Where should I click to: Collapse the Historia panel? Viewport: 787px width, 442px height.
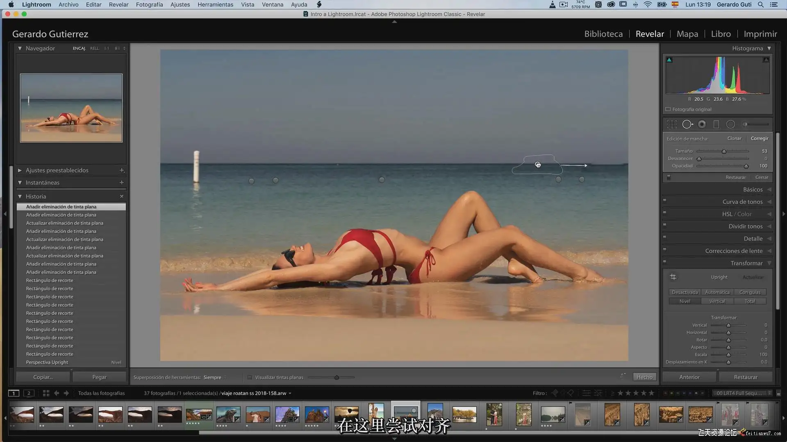tap(20, 196)
